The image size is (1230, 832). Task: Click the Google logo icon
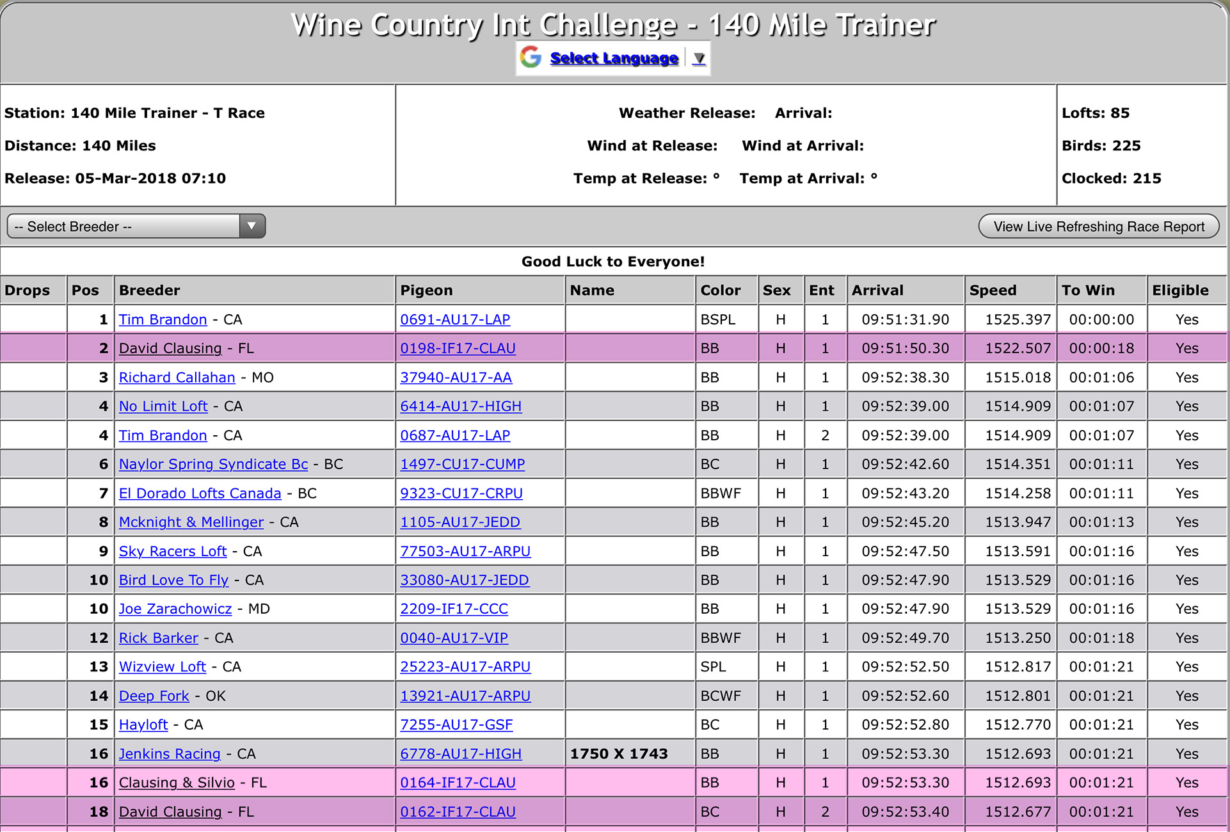click(x=531, y=58)
